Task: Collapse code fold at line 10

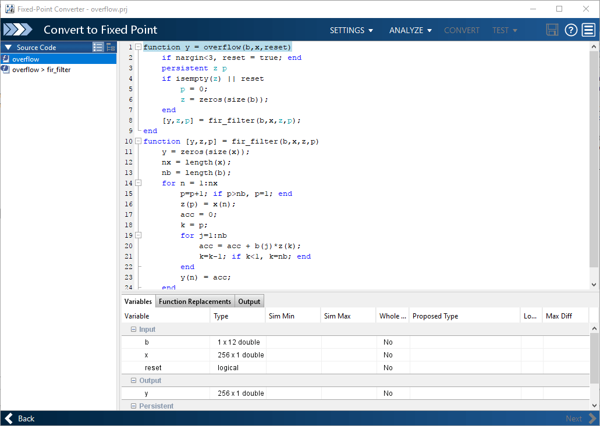Action: click(139, 141)
